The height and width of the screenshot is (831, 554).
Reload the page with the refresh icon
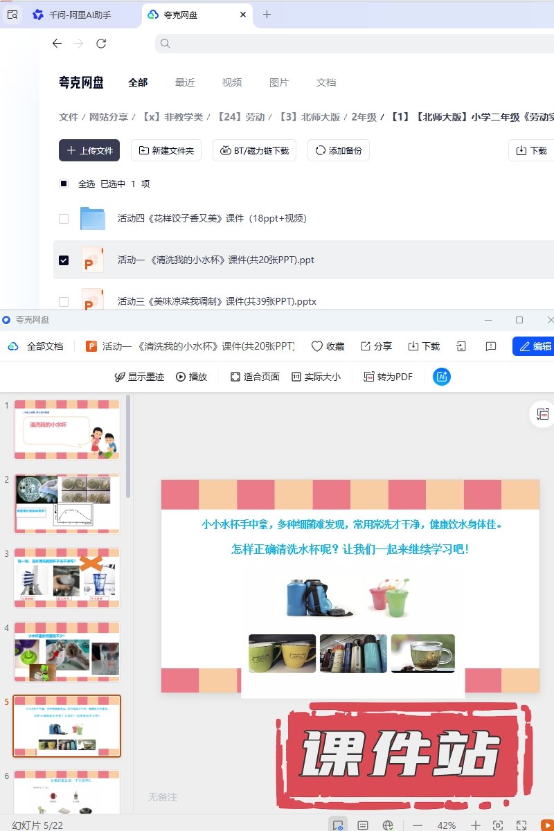coord(101,44)
